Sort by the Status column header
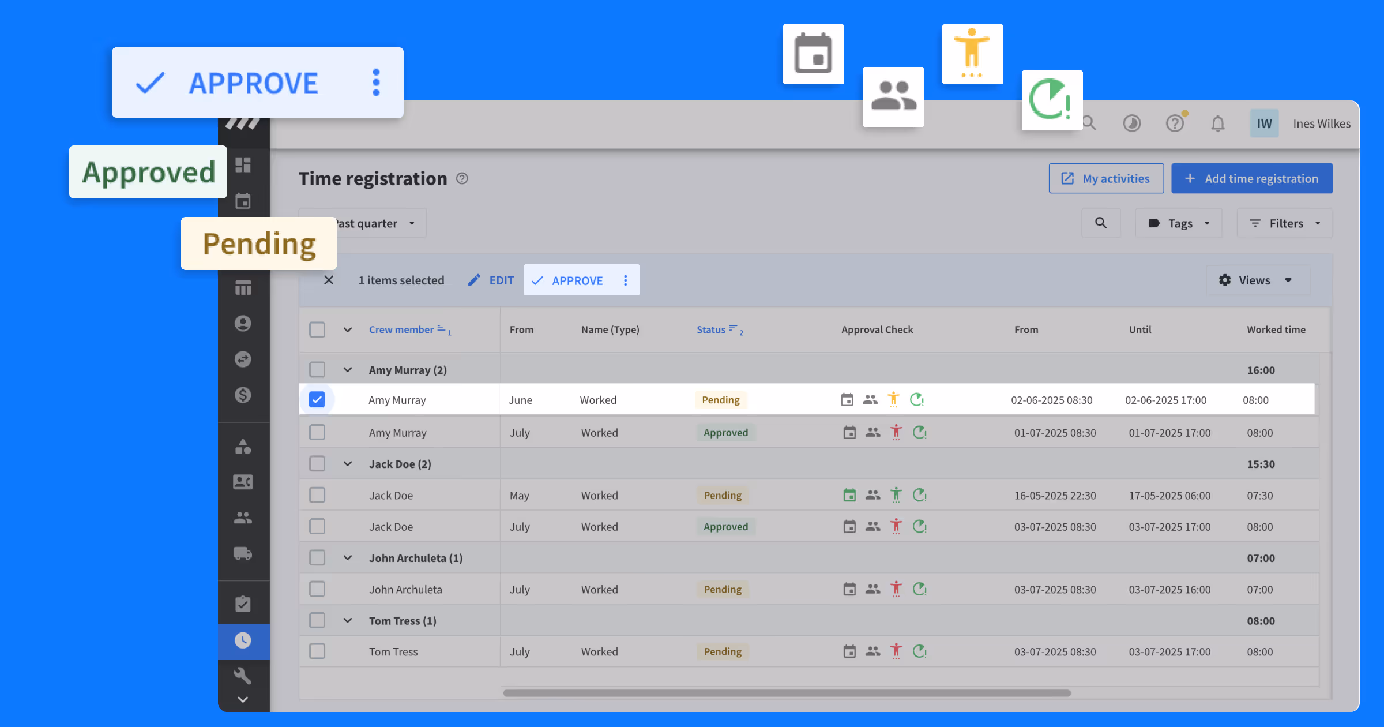This screenshot has width=1384, height=727. pos(711,329)
